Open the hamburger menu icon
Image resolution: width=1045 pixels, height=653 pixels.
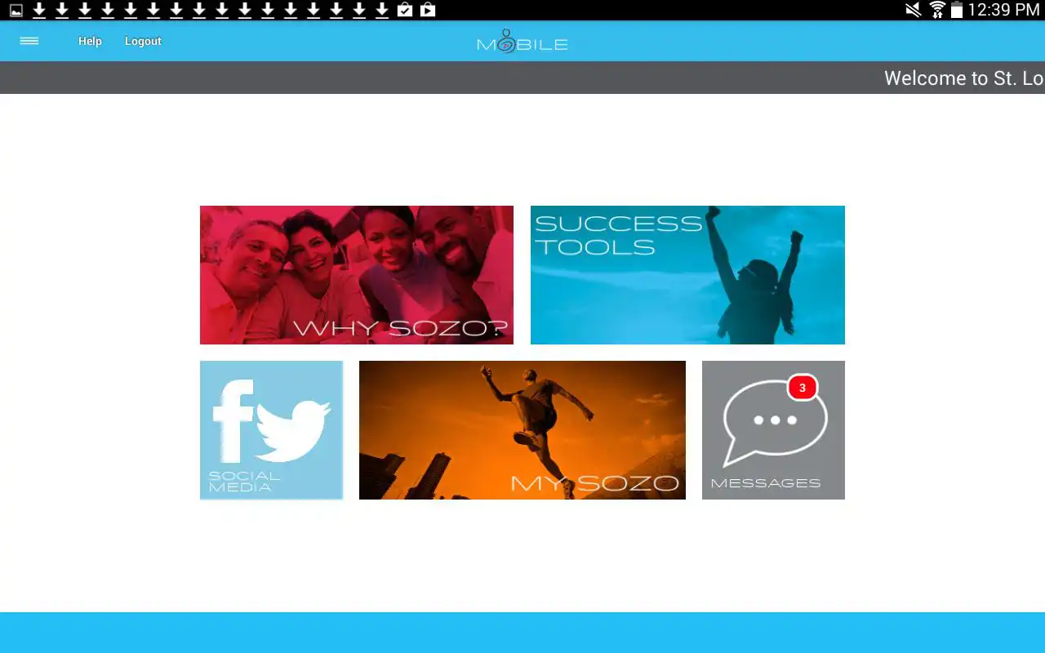pos(29,41)
